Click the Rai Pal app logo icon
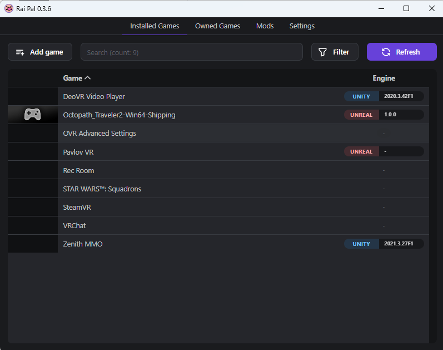 click(x=9, y=8)
